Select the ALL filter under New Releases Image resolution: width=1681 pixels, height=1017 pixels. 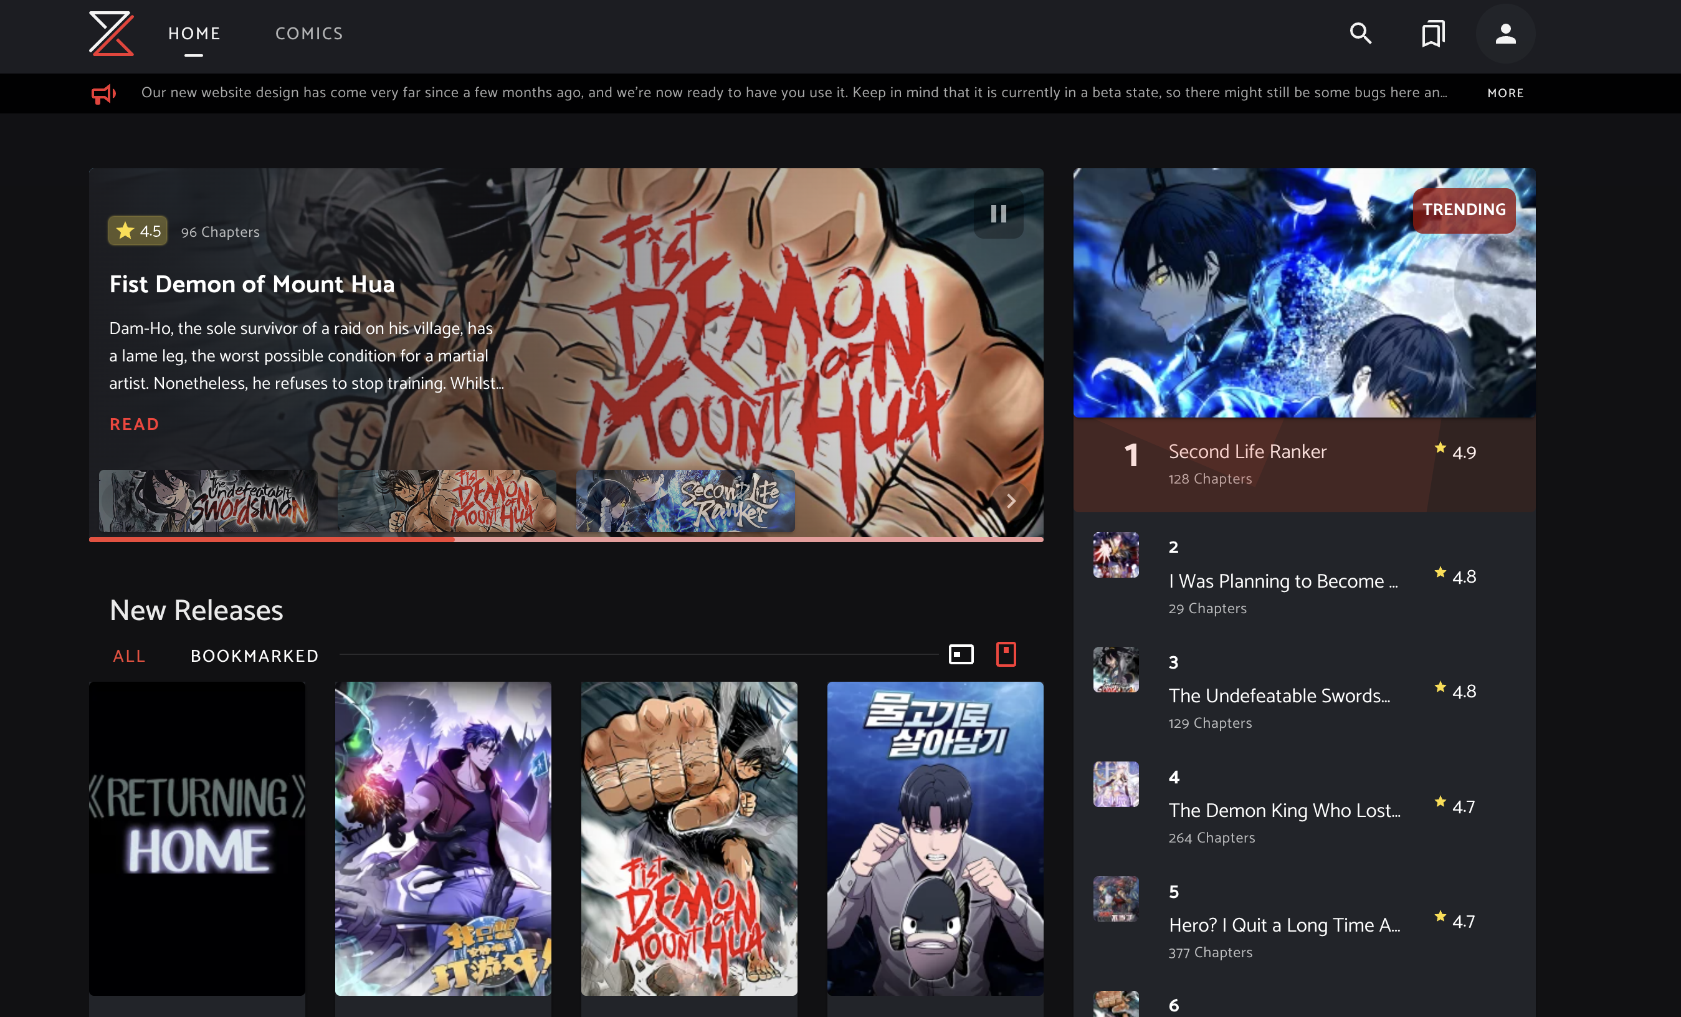(x=129, y=656)
